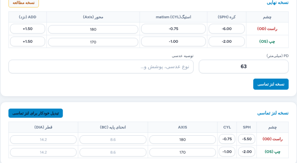297x163 pixels.
Task: Focus right eye Axis field 180 in final prescription
Action: pos(93,29)
